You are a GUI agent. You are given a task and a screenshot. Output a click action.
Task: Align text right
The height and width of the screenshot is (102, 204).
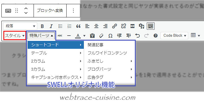click(105, 26)
